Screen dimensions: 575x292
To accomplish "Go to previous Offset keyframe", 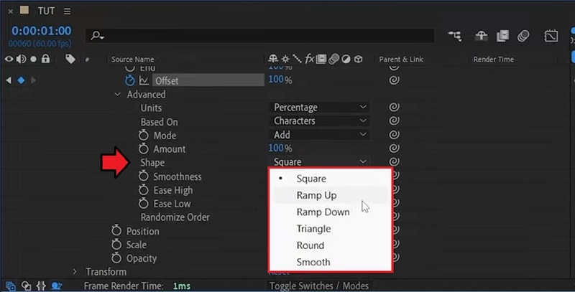I will 9,80.
